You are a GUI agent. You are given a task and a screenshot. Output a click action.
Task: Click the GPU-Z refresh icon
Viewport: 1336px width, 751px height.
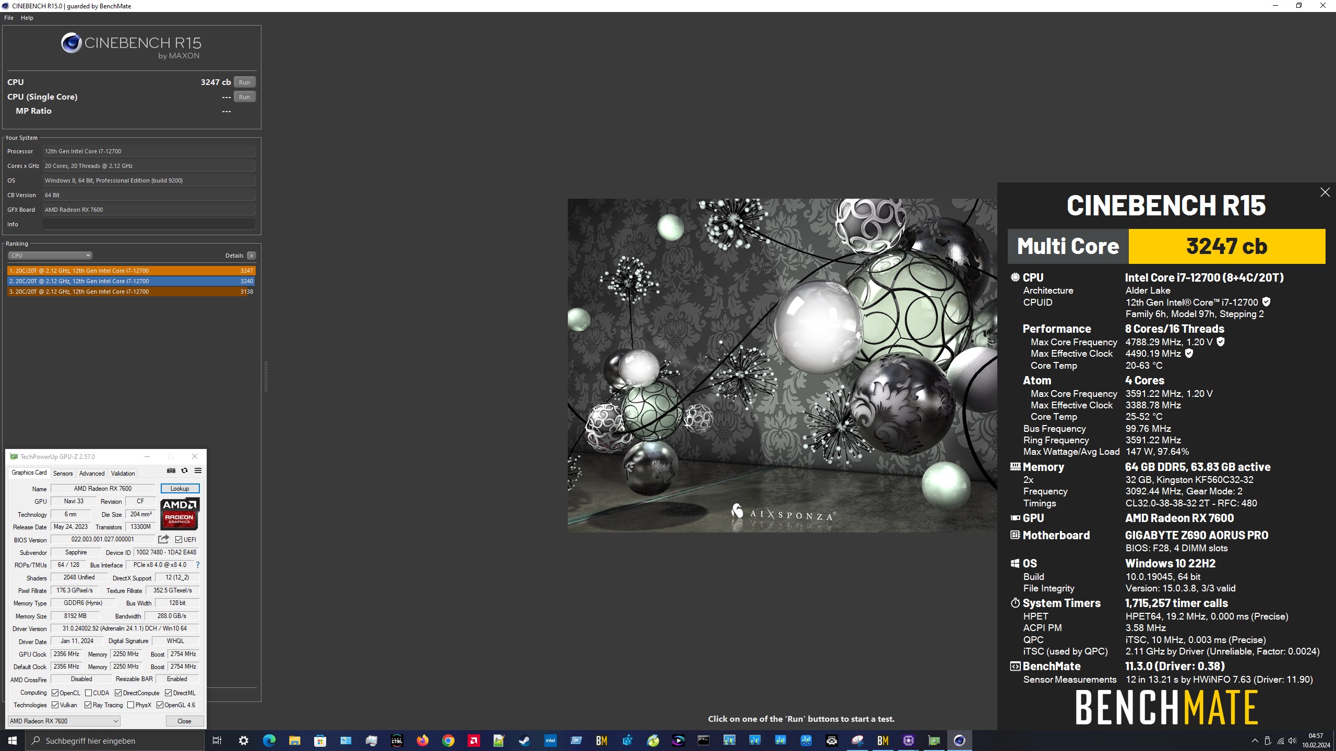(x=184, y=470)
